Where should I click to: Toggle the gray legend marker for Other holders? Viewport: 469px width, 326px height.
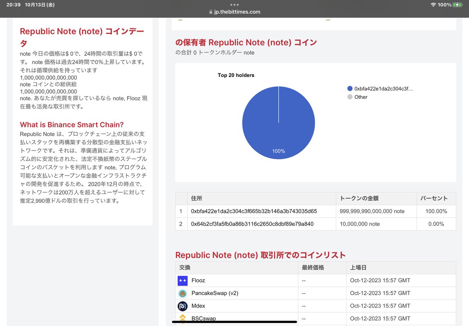tap(350, 97)
